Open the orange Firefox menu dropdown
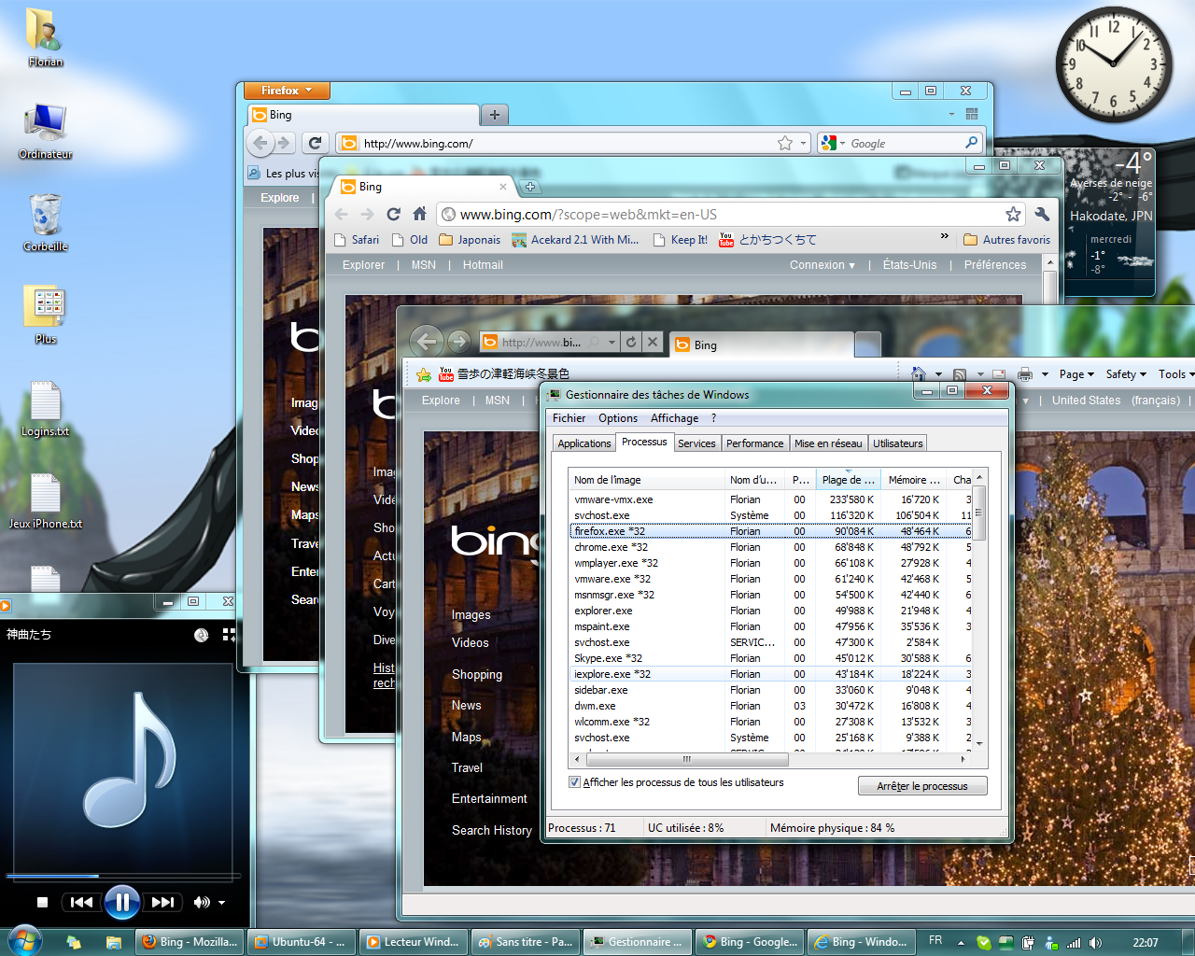Screen dimensions: 1195x956 click(x=287, y=91)
